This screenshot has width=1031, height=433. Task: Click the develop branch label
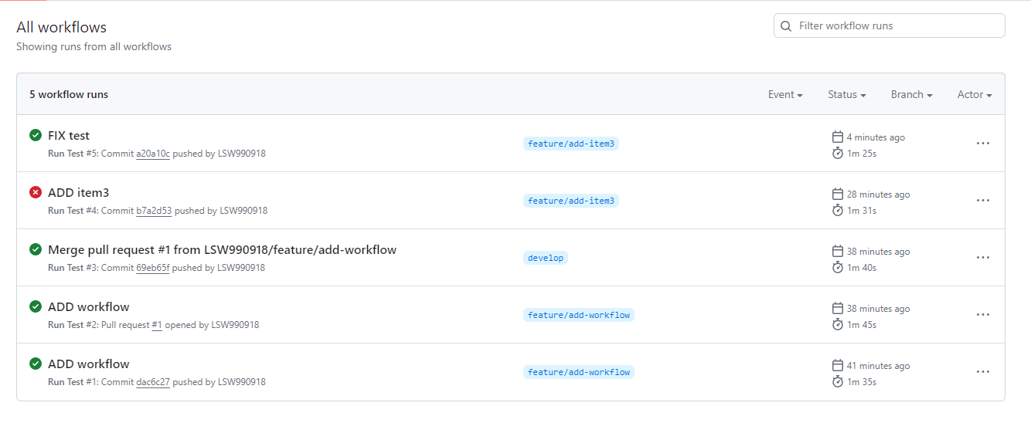click(x=546, y=258)
